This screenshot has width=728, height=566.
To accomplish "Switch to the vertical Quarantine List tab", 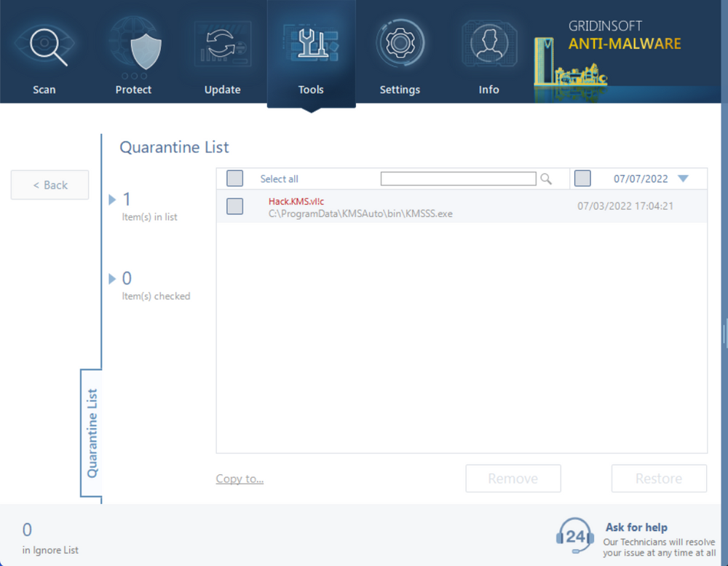I will click(x=92, y=433).
